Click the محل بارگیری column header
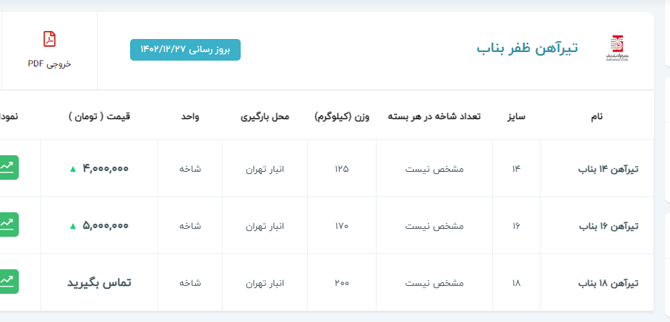 tap(265, 116)
